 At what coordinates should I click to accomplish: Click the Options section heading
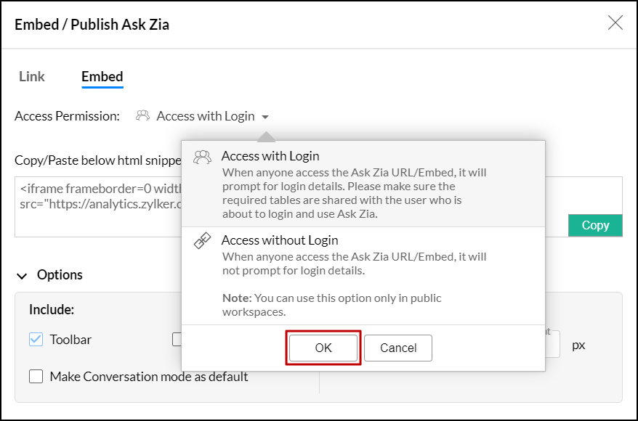60,275
